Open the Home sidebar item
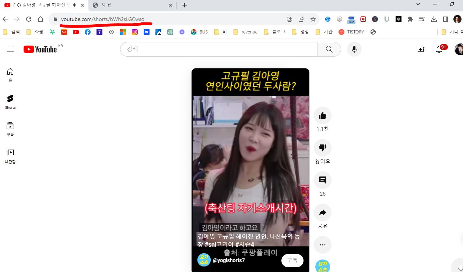The height and width of the screenshot is (272, 463). pos(10,75)
